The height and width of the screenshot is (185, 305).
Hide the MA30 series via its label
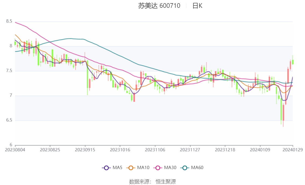coord(170,168)
